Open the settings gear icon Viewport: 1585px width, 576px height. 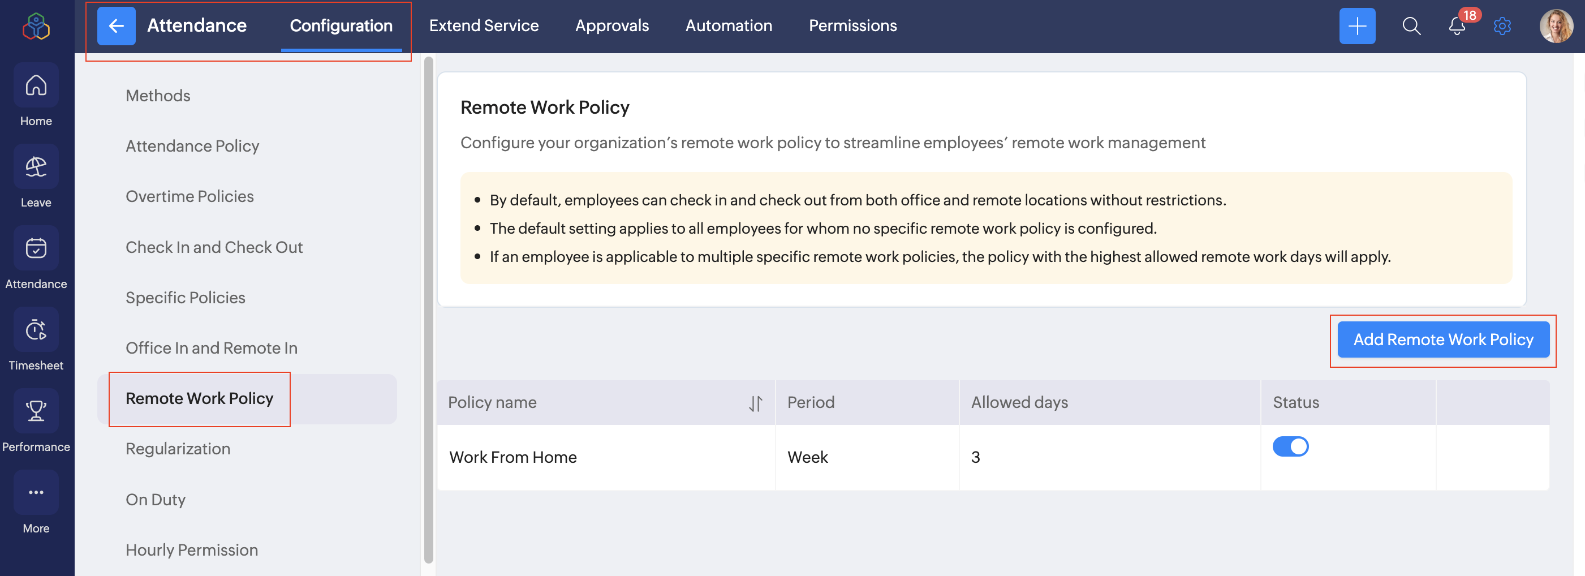[1502, 26]
